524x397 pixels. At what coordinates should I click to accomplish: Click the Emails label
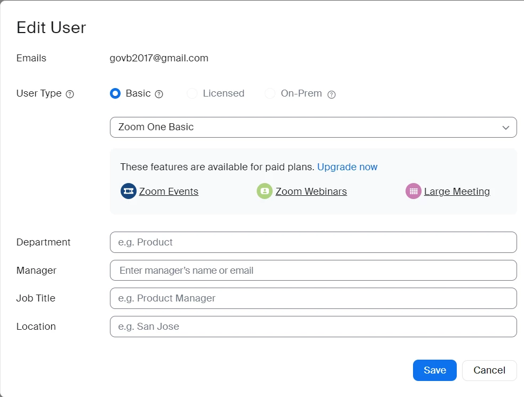[31, 58]
